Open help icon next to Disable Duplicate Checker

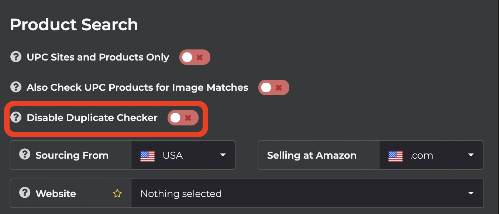[16, 117]
